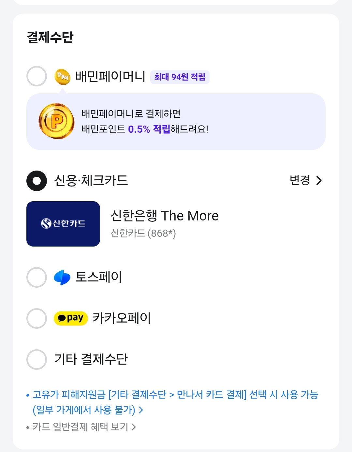Viewport: 352px width, 452px height.
Task: Click the Baemin Pay coin icon
Action: [62, 77]
